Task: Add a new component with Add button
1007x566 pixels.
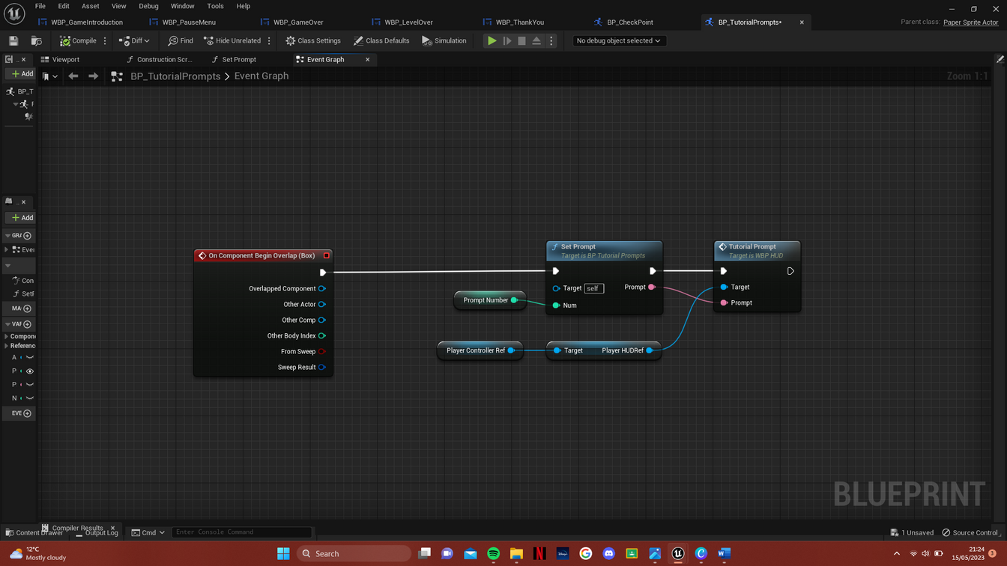Action: point(22,73)
